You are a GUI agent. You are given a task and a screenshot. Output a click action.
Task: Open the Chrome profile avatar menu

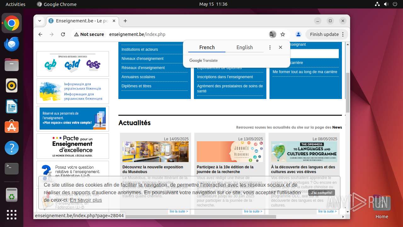tap(298, 34)
